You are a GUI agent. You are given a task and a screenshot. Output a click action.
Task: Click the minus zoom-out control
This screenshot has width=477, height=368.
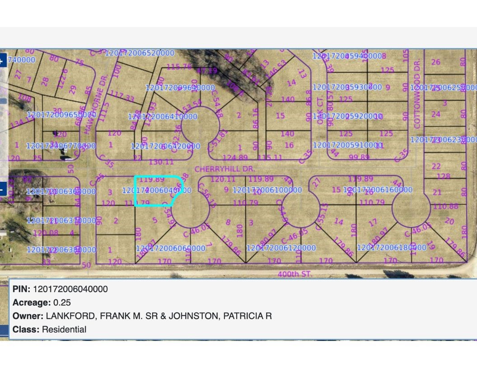3,189
